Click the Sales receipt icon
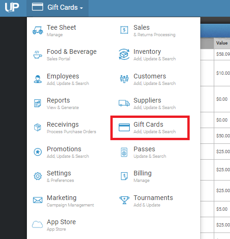230x239 pixels. pos(124,30)
